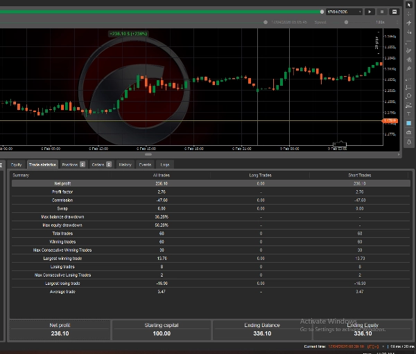Choose the rectangle shape drawing tool
The height and width of the screenshot is (354, 416).
[x=409, y=87]
